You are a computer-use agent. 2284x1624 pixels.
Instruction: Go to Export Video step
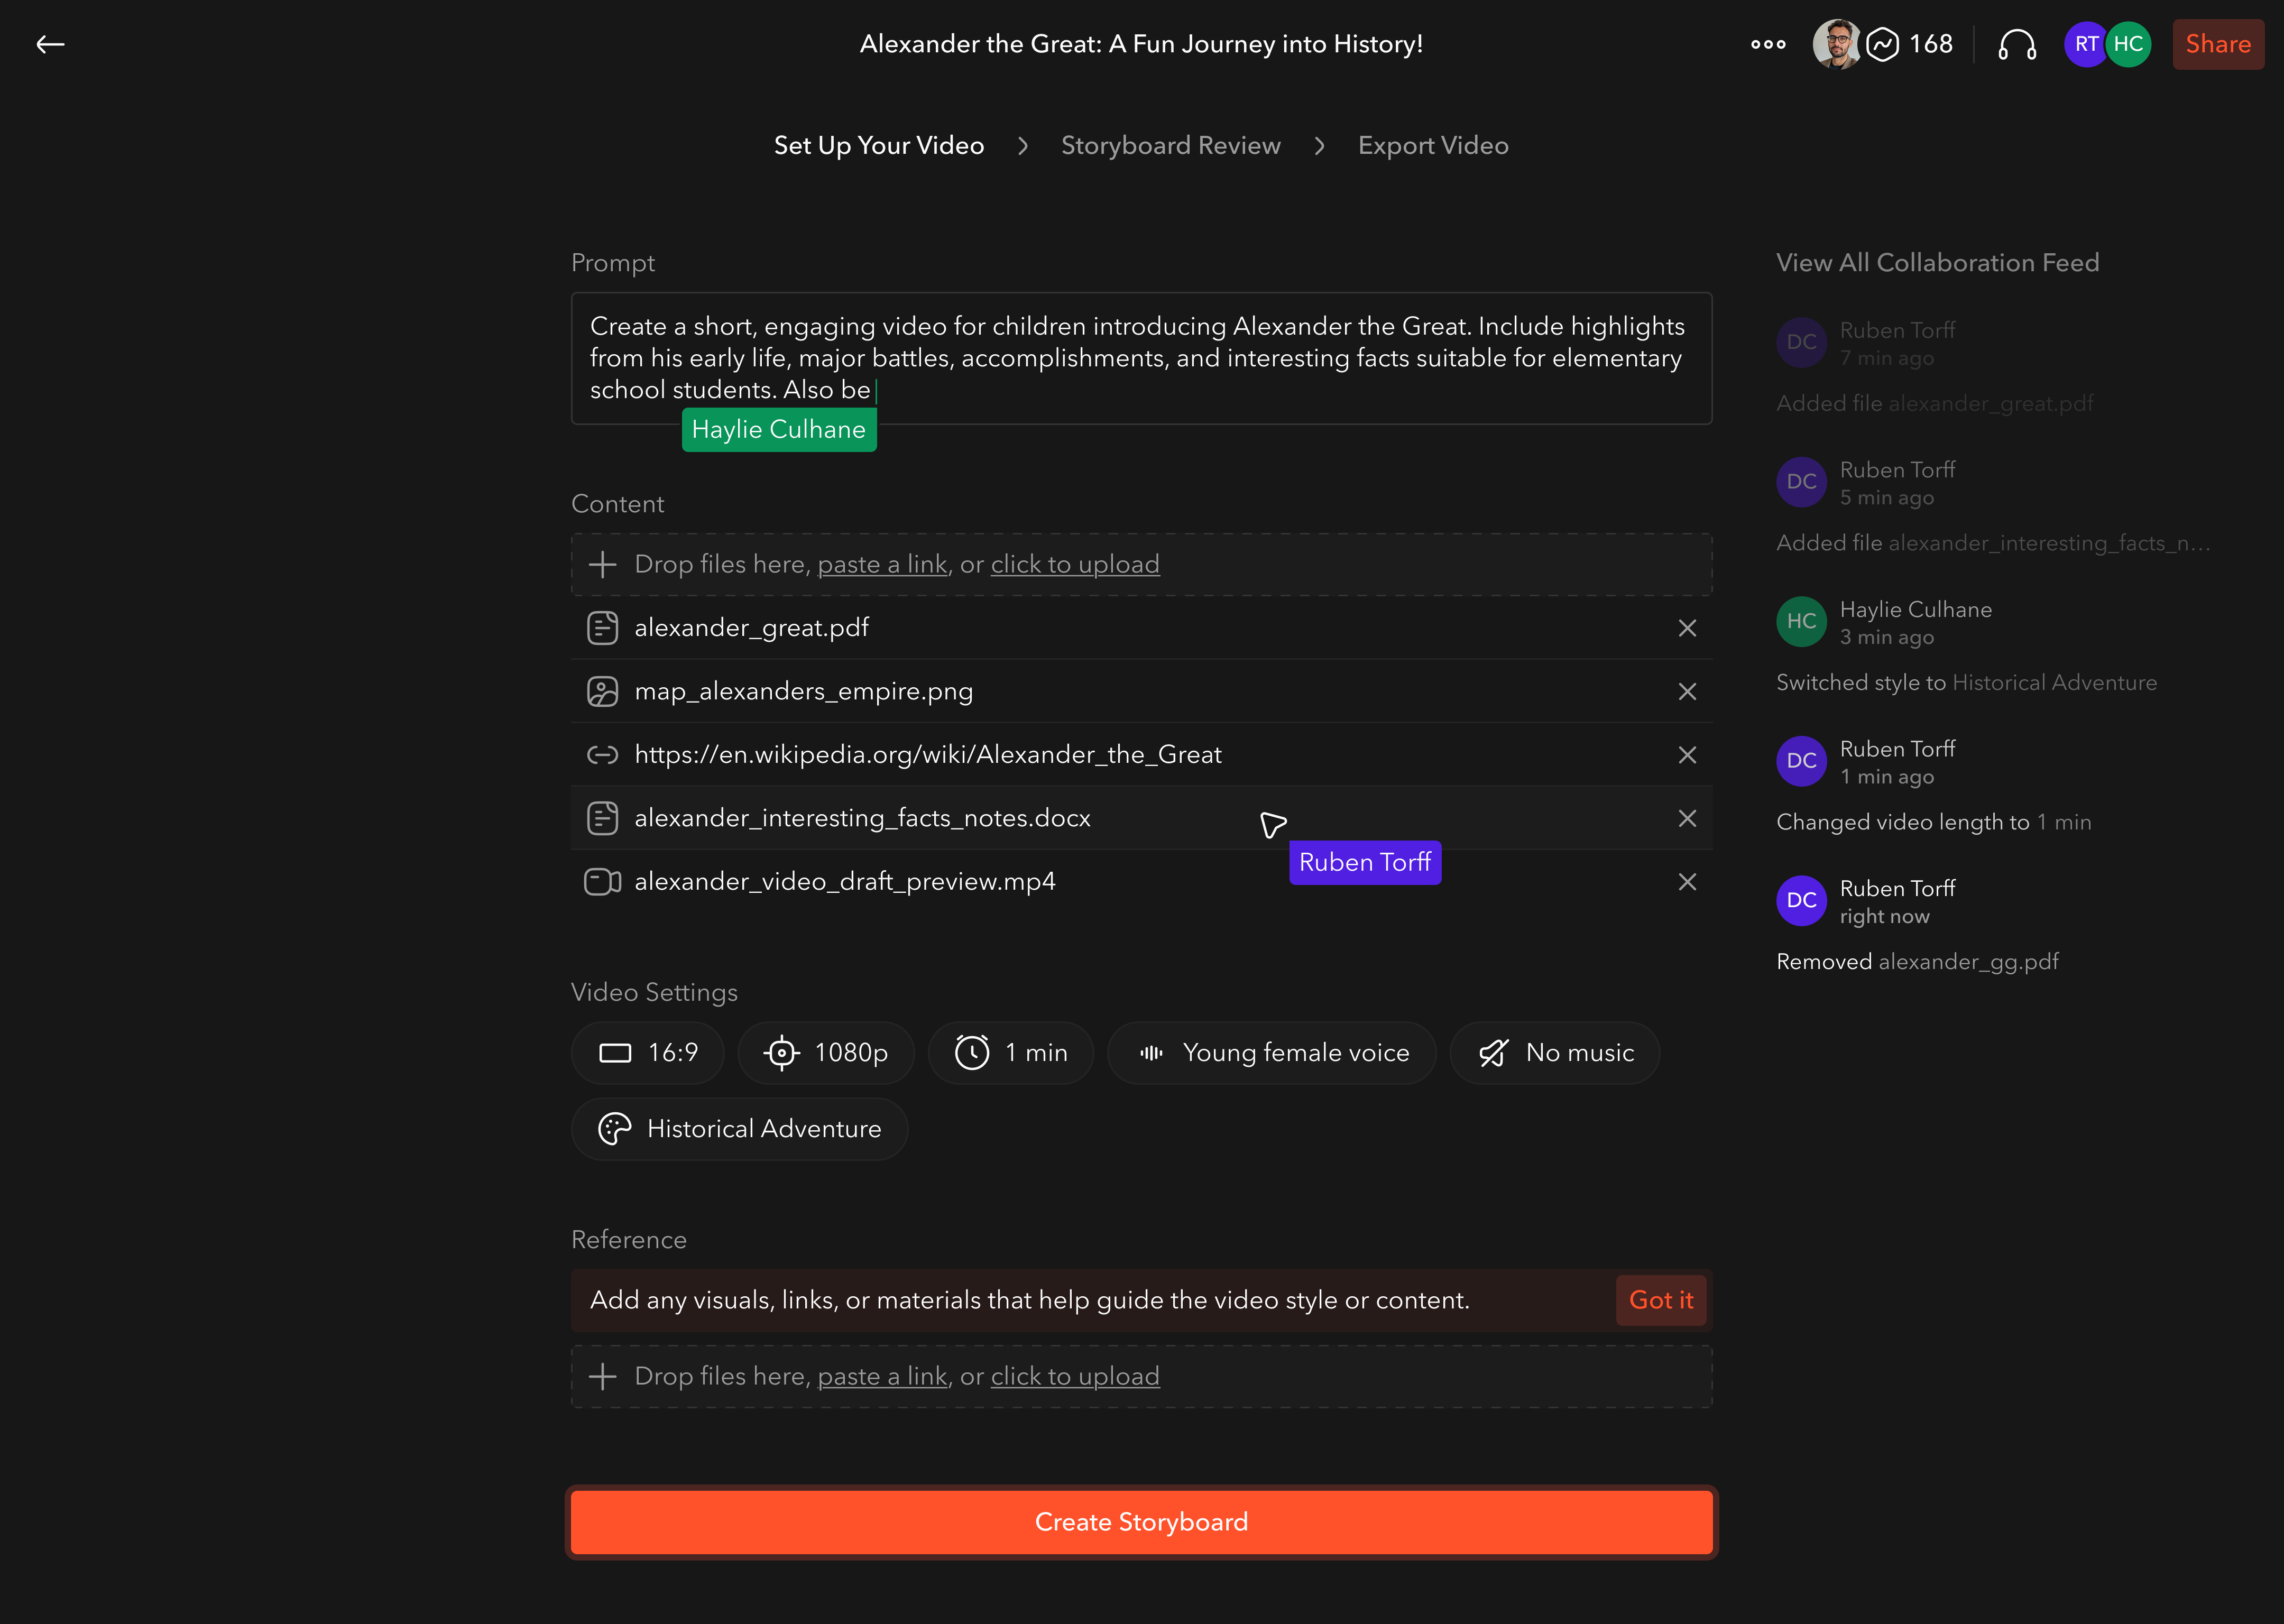click(1432, 146)
